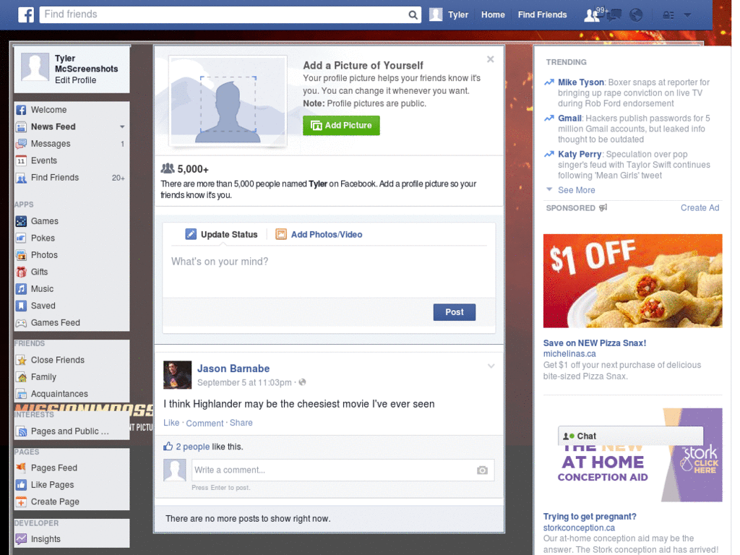The image size is (740, 555).
Task: Click the camera icon in comment box
Action: pyautogui.click(x=482, y=470)
